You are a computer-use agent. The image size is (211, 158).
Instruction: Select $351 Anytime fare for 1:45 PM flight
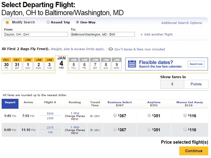coord(149,116)
